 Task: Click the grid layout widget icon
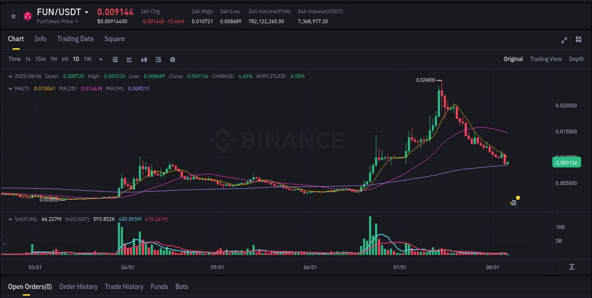coord(577,40)
